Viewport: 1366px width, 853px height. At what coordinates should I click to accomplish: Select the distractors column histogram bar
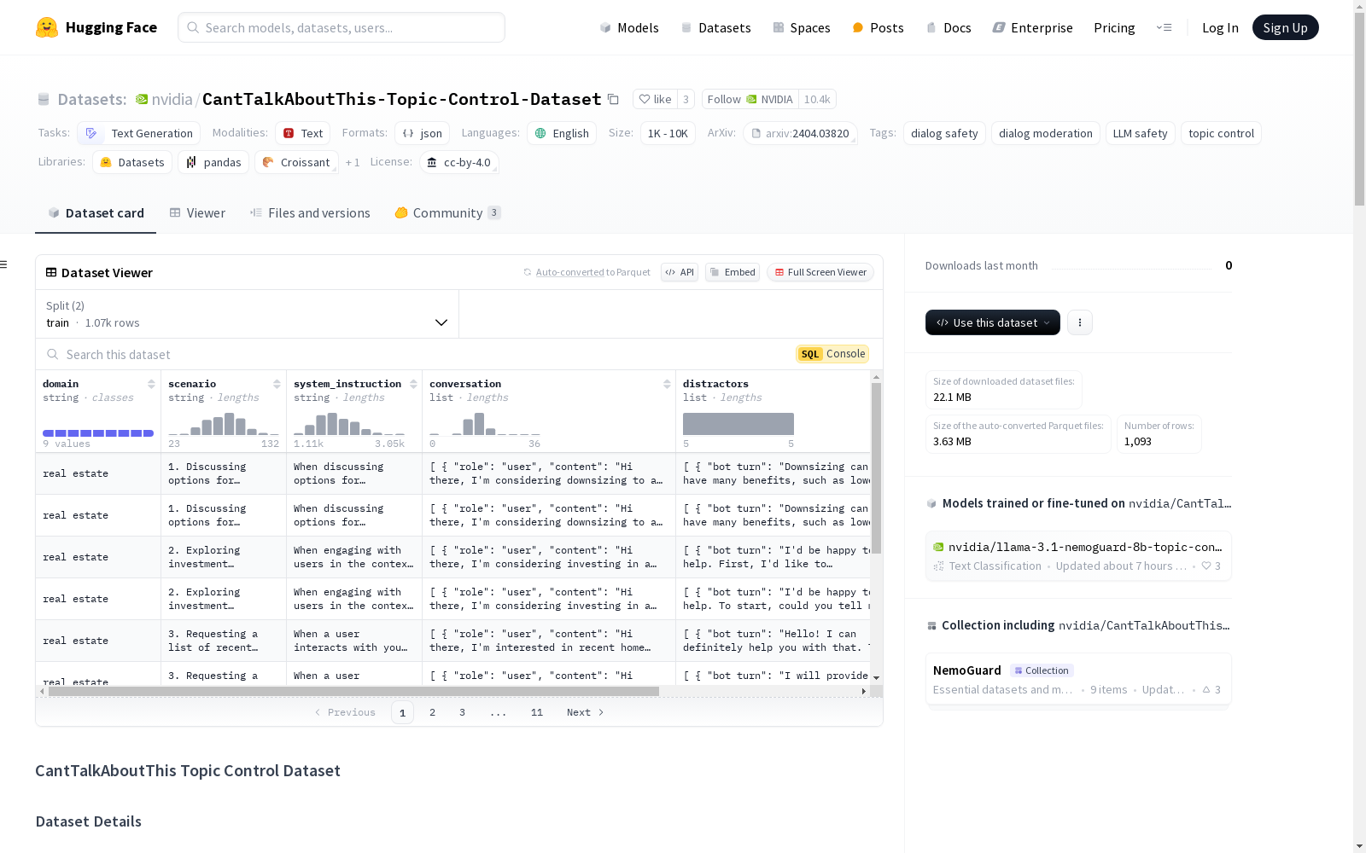pyautogui.click(x=738, y=424)
